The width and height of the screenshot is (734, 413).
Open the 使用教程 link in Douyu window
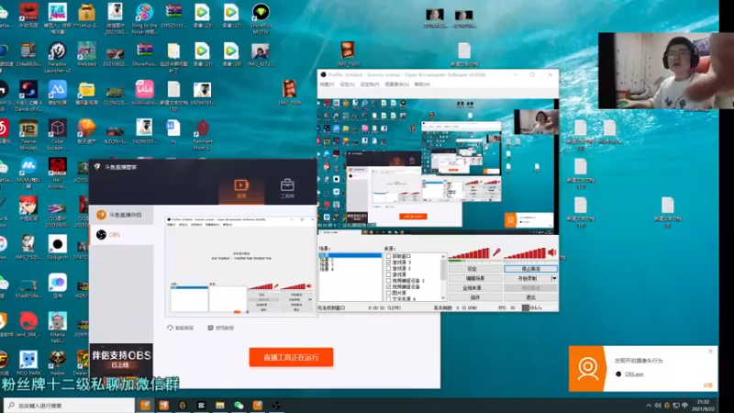click(221, 328)
